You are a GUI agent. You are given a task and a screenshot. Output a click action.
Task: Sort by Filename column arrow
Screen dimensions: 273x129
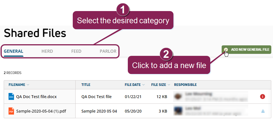(28, 85)
